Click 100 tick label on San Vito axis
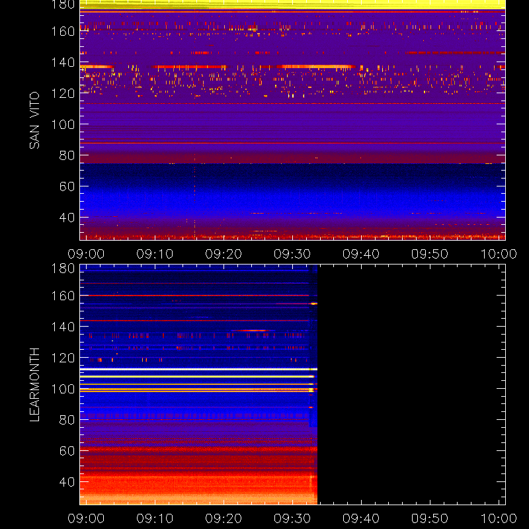This screenshot has height=529, width=529. tap(63, 124)
